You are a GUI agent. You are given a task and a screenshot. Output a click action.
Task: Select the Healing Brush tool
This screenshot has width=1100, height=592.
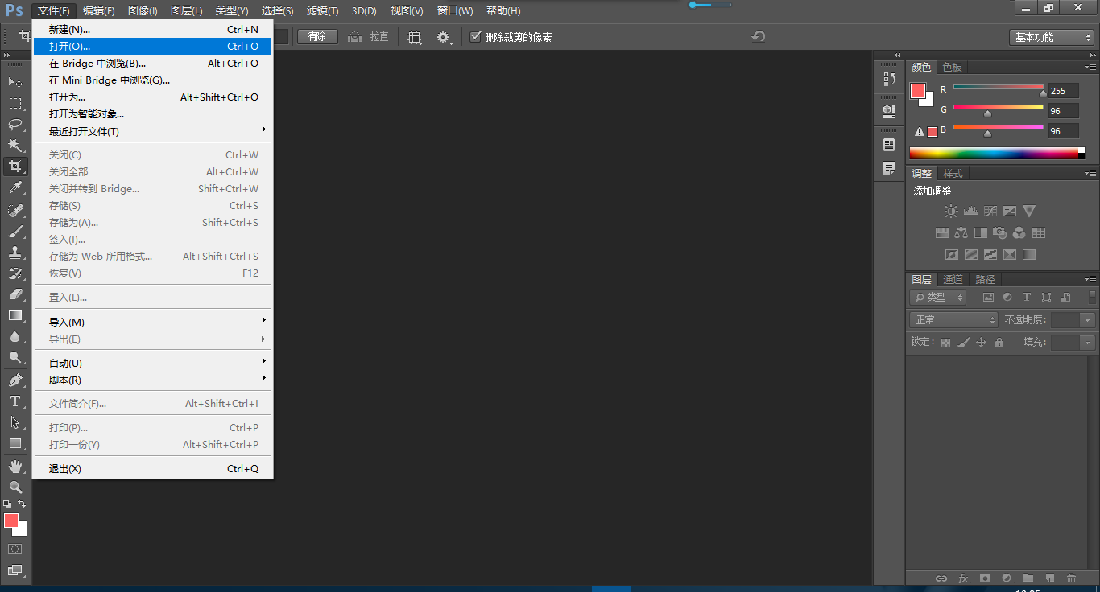coord(15,211)
